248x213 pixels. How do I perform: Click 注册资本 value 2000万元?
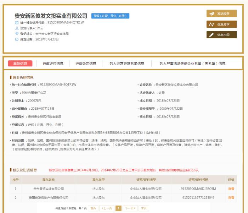tap(34, 100)
